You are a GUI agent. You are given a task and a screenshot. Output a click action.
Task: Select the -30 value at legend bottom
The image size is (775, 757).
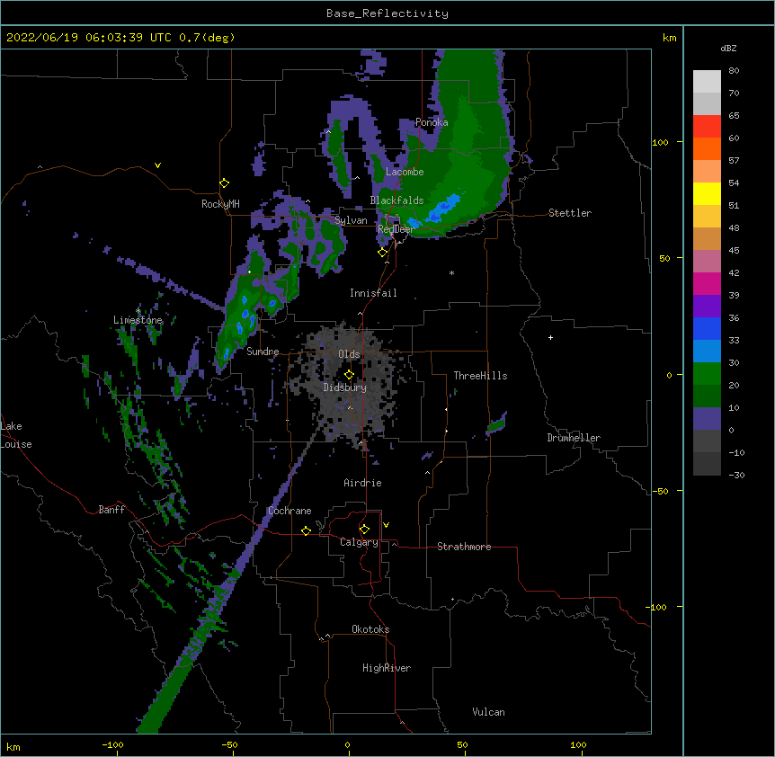736,476
